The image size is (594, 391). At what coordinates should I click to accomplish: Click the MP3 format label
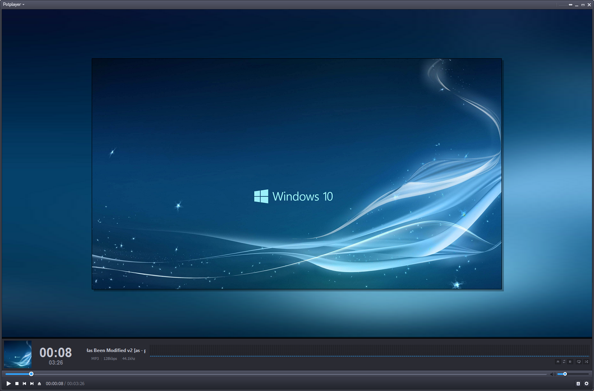[95, 359]
